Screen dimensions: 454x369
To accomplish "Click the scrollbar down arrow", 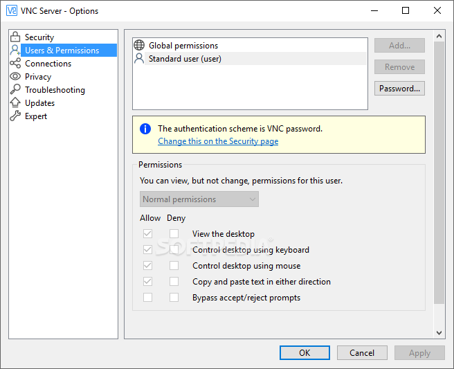I will click(439, 333).
